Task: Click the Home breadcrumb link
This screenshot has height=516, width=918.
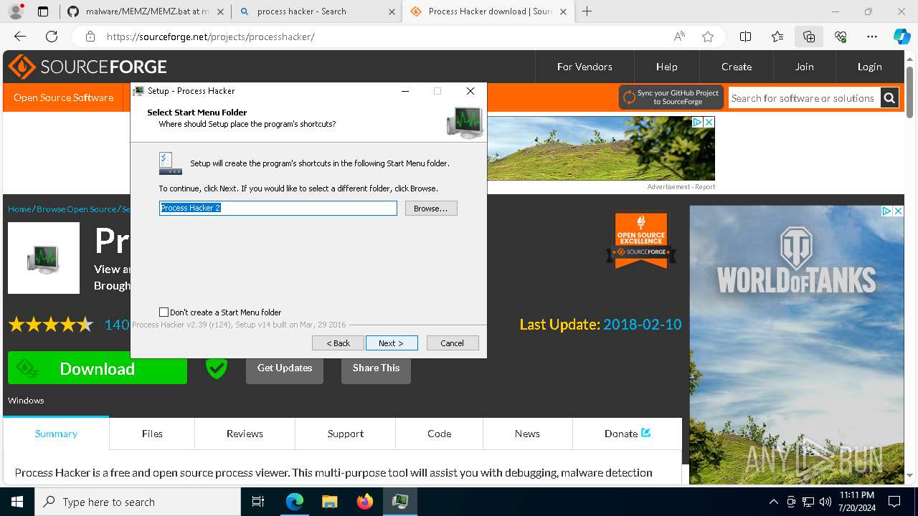Action: point(19,209)
